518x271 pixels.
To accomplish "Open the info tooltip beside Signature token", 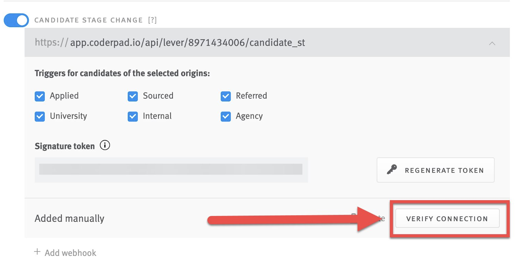I will tap(105, 145).
